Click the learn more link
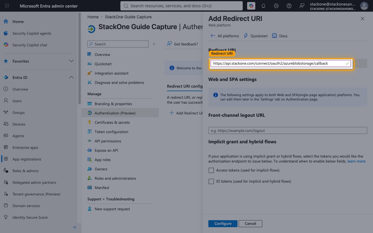This screenshot has width=373, height=233. [x=357, y=161]
